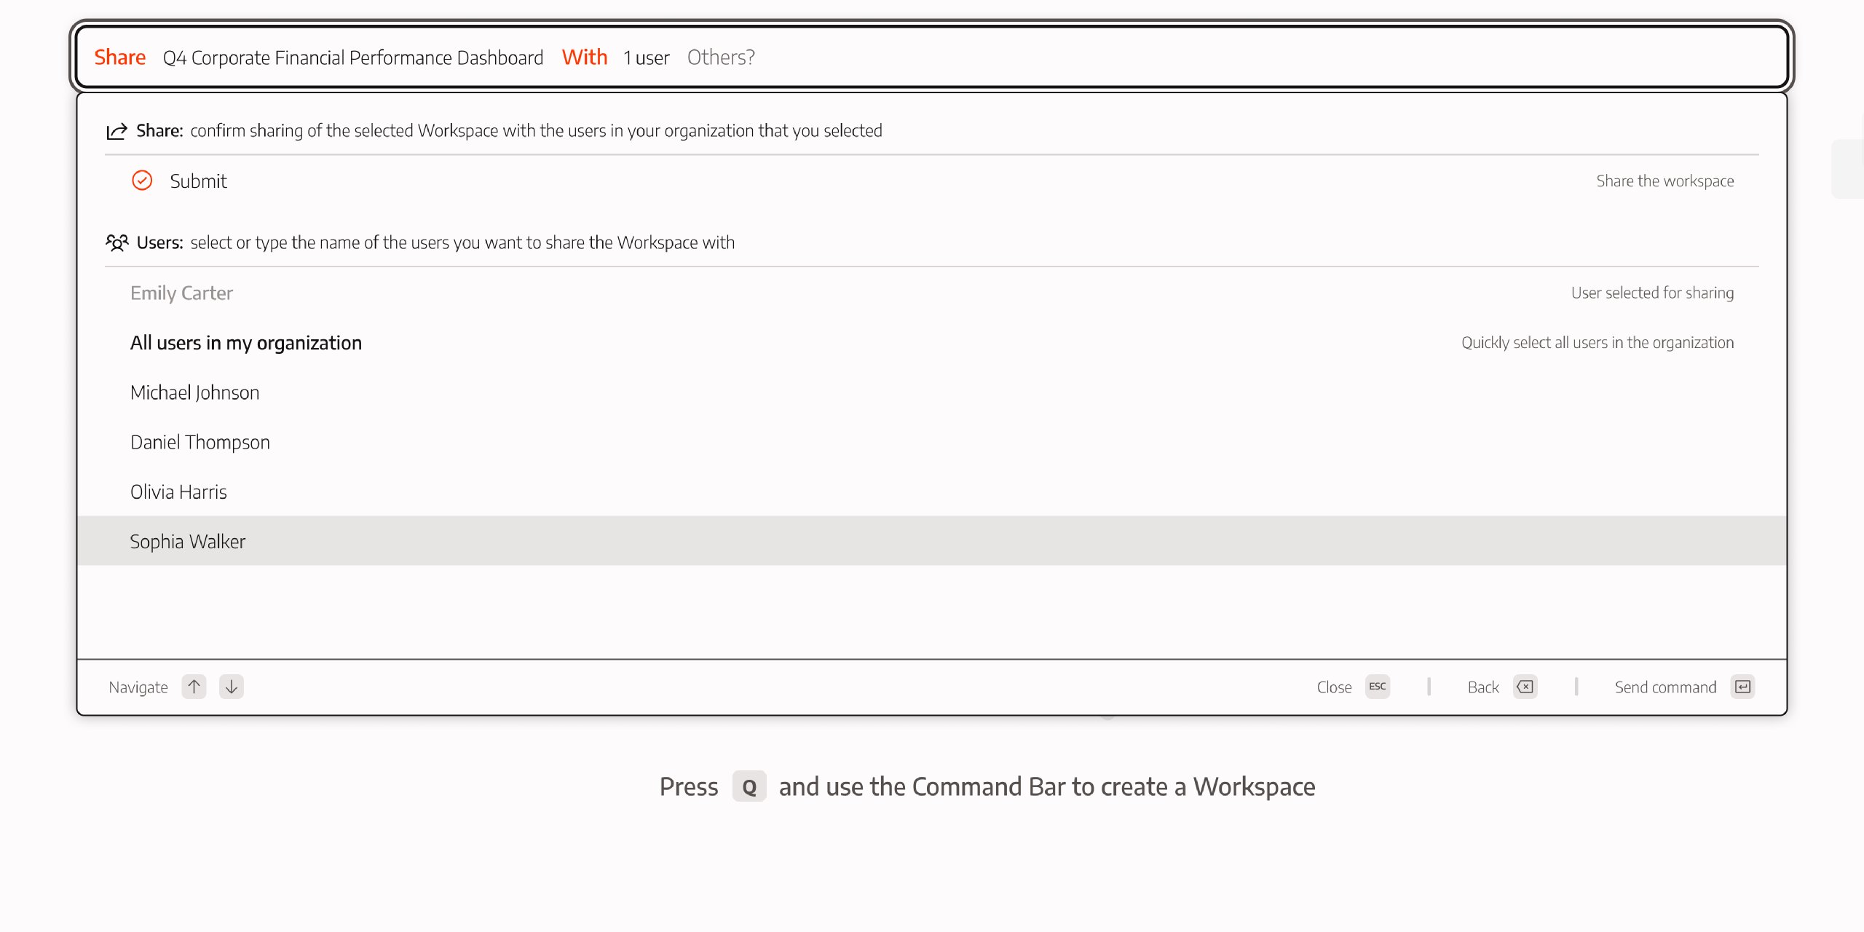Open the With 1 user segment
Viewport: 1864px width, 932px height.
(x=645, y=58)
